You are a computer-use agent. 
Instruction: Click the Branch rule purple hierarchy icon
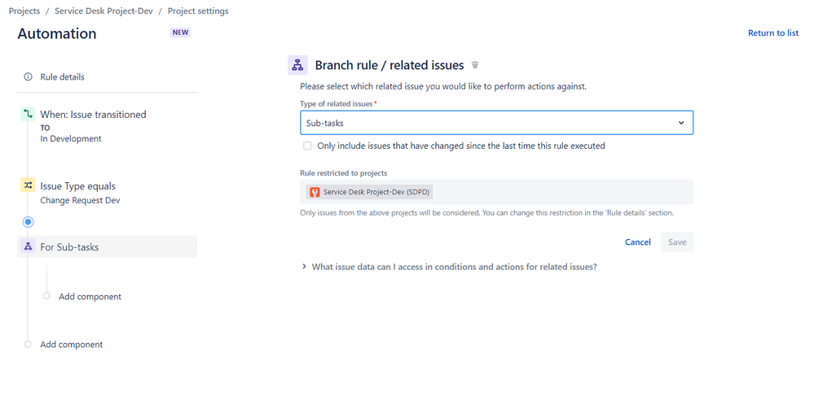[297, 65]
